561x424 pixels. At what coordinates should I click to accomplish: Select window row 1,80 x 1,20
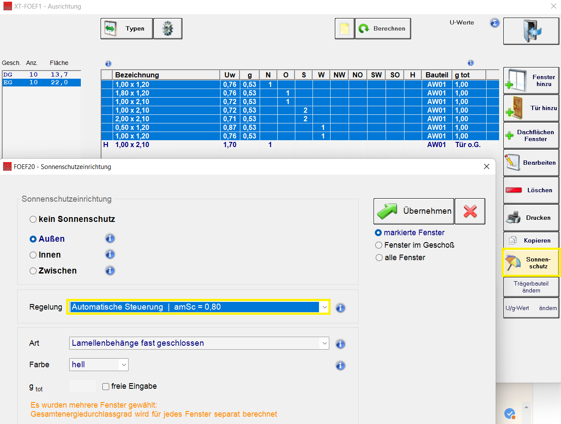click(300, 93)
